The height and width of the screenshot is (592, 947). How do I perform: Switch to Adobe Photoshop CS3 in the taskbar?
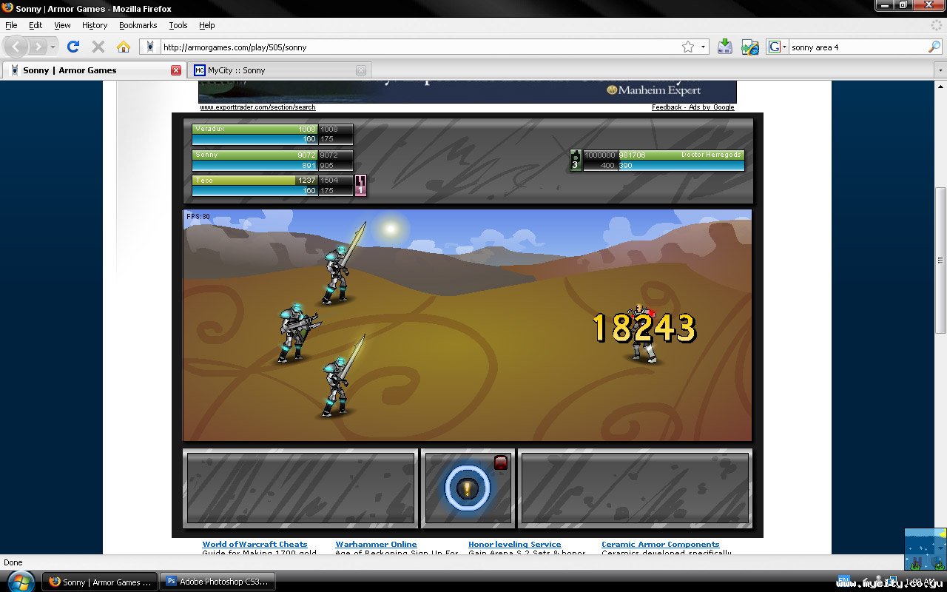pyautogui.click(x=218, y=582)
